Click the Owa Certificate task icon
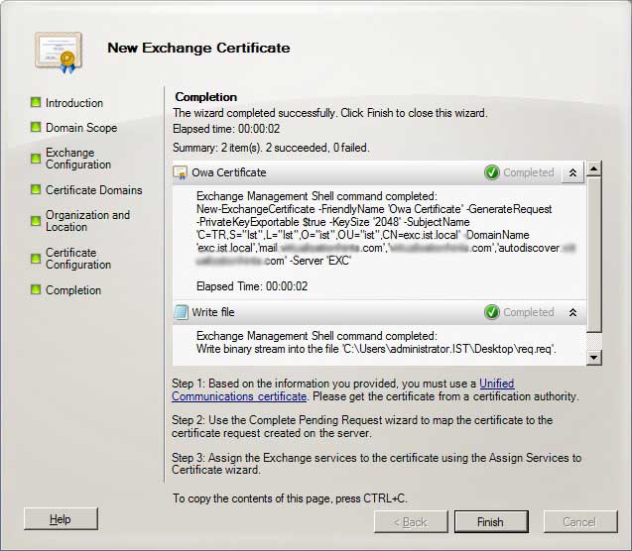Image resolution: width=632 pixels, height=551 pixels. point(181,172)
